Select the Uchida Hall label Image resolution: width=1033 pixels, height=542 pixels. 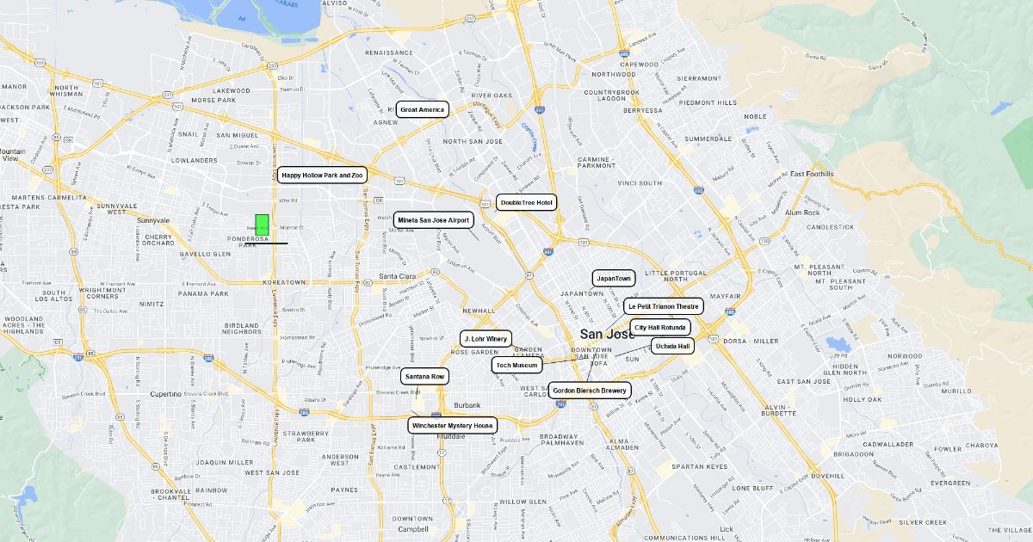pos(672,346)
